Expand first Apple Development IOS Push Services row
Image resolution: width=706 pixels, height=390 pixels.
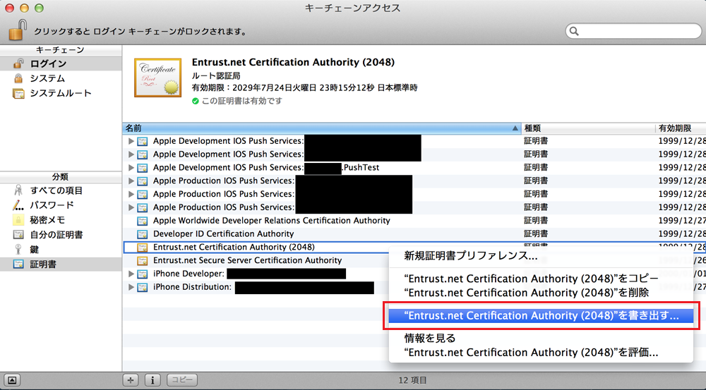tap(131, 141)
